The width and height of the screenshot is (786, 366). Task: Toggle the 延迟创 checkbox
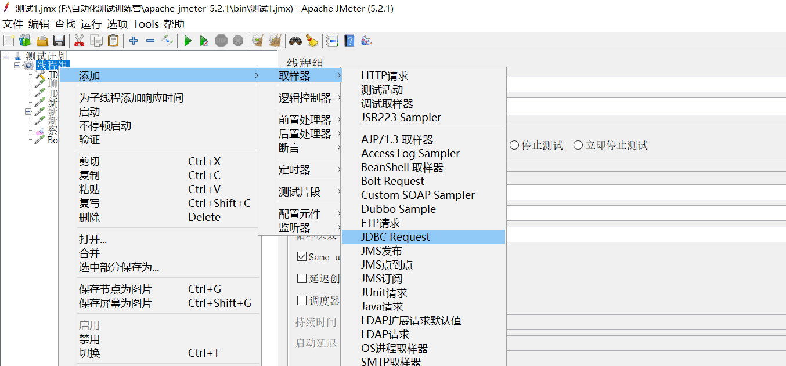(x=302, y=278)
